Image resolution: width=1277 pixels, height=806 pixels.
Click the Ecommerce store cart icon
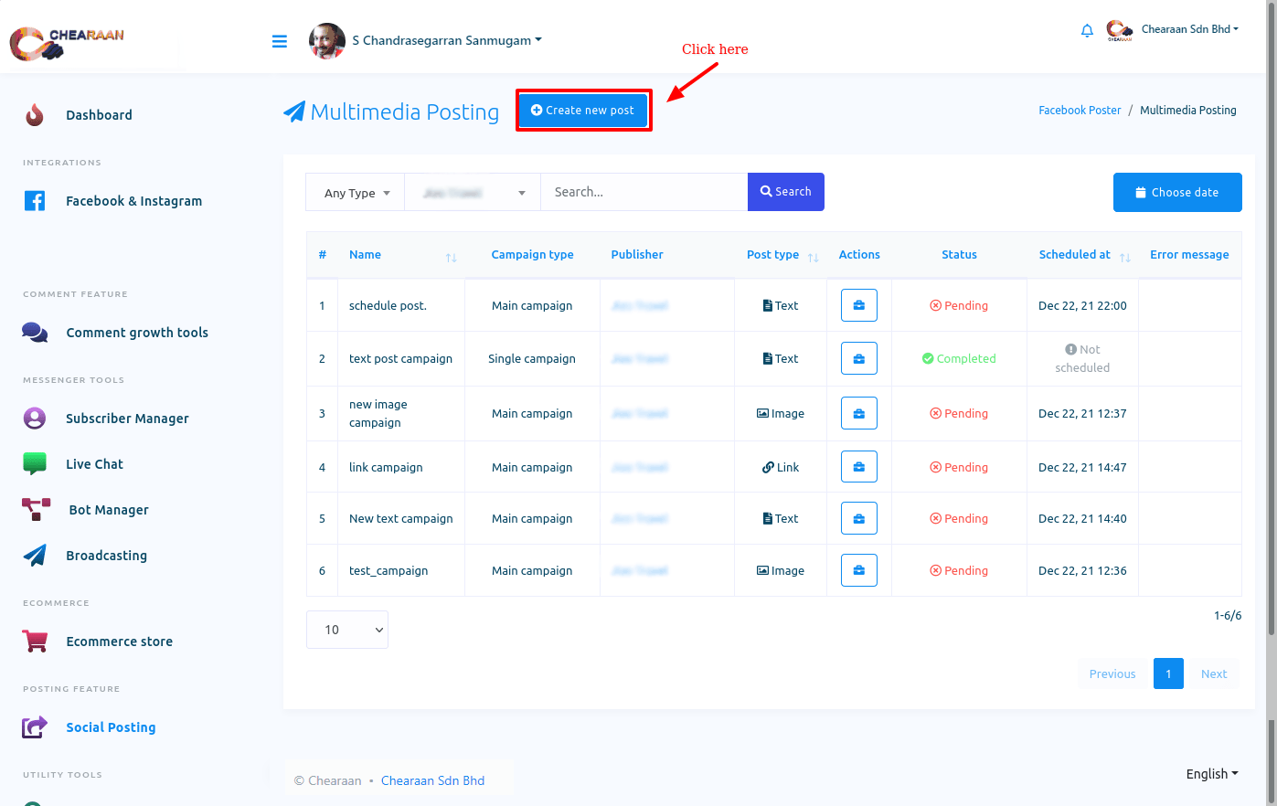point(35,642)
